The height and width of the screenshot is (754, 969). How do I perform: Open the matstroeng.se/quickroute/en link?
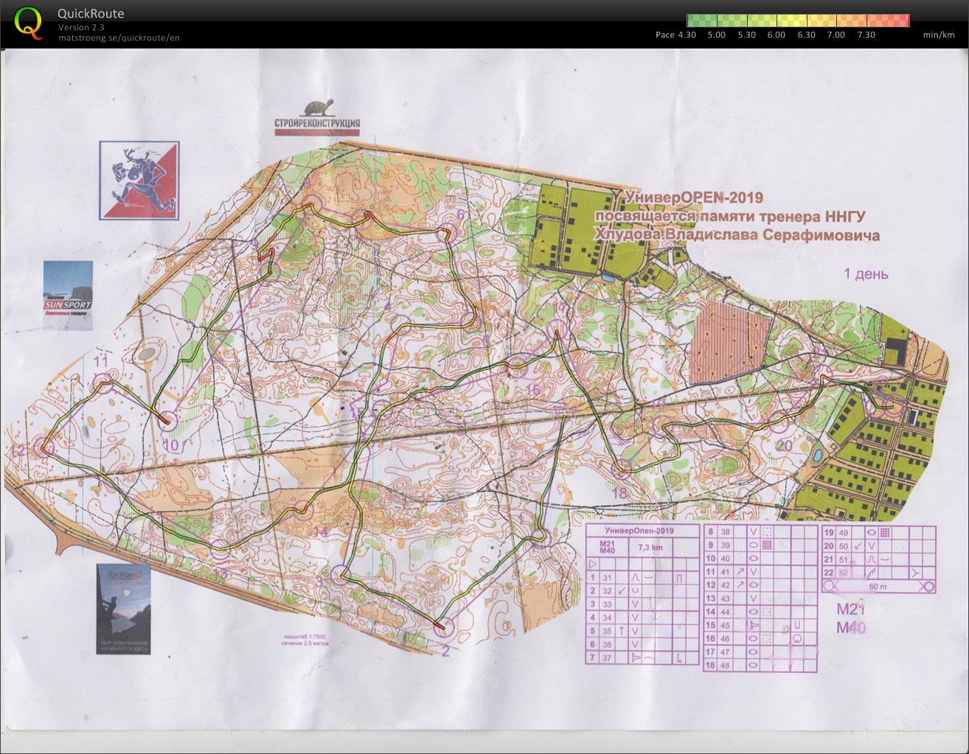tap(119, 38)
